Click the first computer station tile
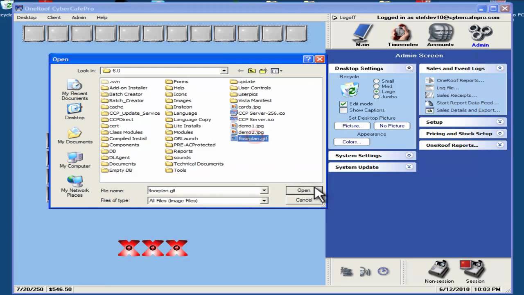This screenshot has height=295, width=524. click(x=34, y=34)
